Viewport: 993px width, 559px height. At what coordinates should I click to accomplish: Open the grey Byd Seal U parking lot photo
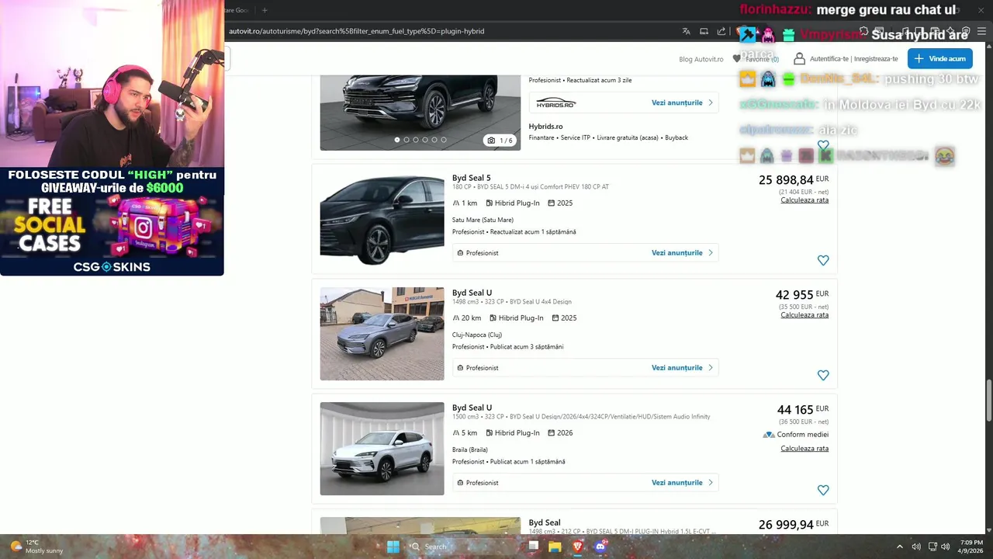tap(382, 334)
